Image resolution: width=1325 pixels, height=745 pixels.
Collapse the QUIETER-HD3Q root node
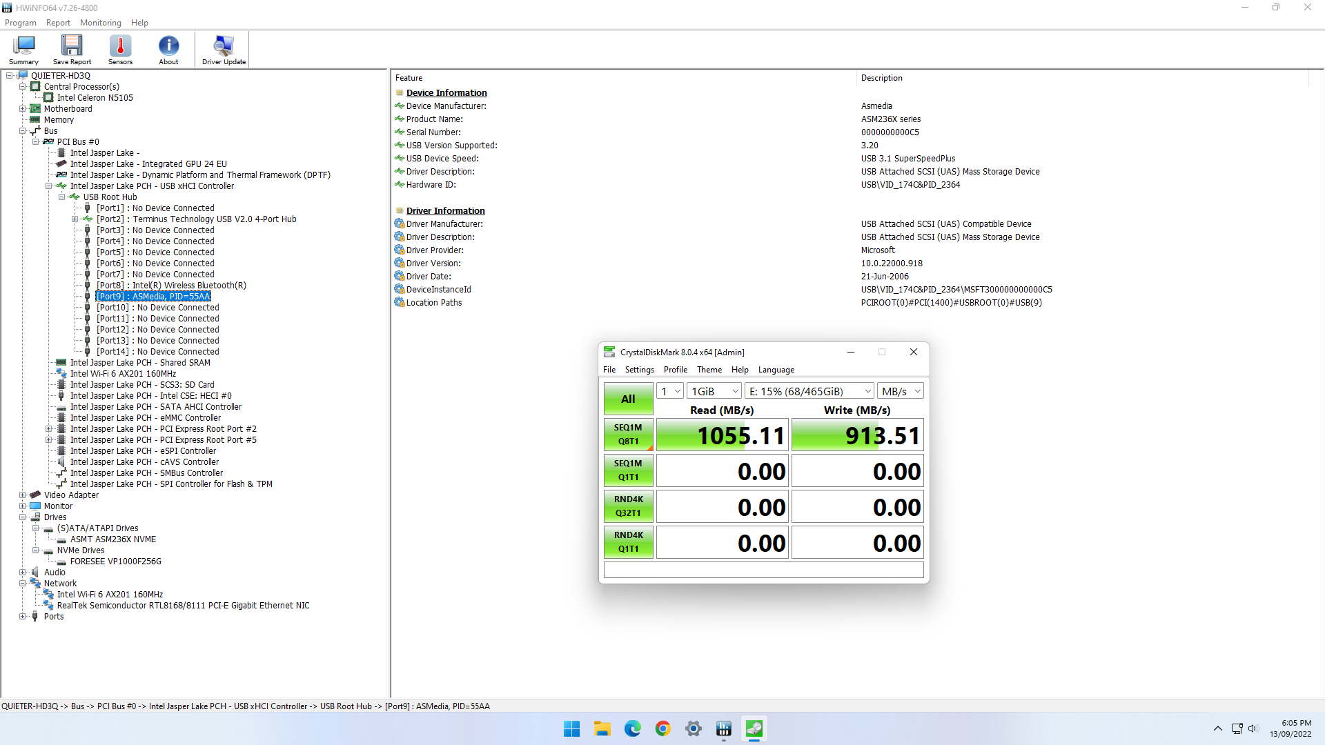(10, 76)
